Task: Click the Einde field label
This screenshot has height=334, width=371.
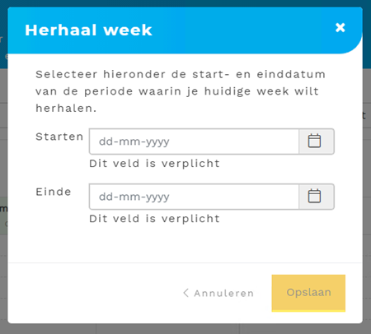Action: [54, 192]
